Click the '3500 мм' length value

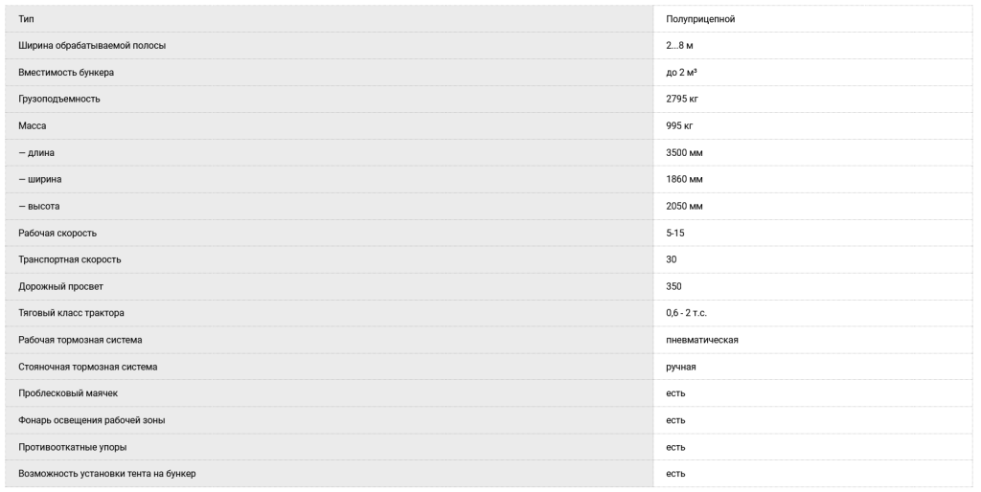pyautogui.click(x=685, y=153)
